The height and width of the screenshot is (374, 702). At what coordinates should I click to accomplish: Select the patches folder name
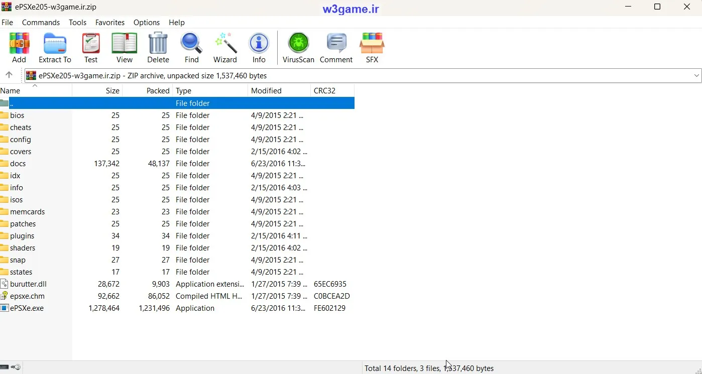[23, 224]
